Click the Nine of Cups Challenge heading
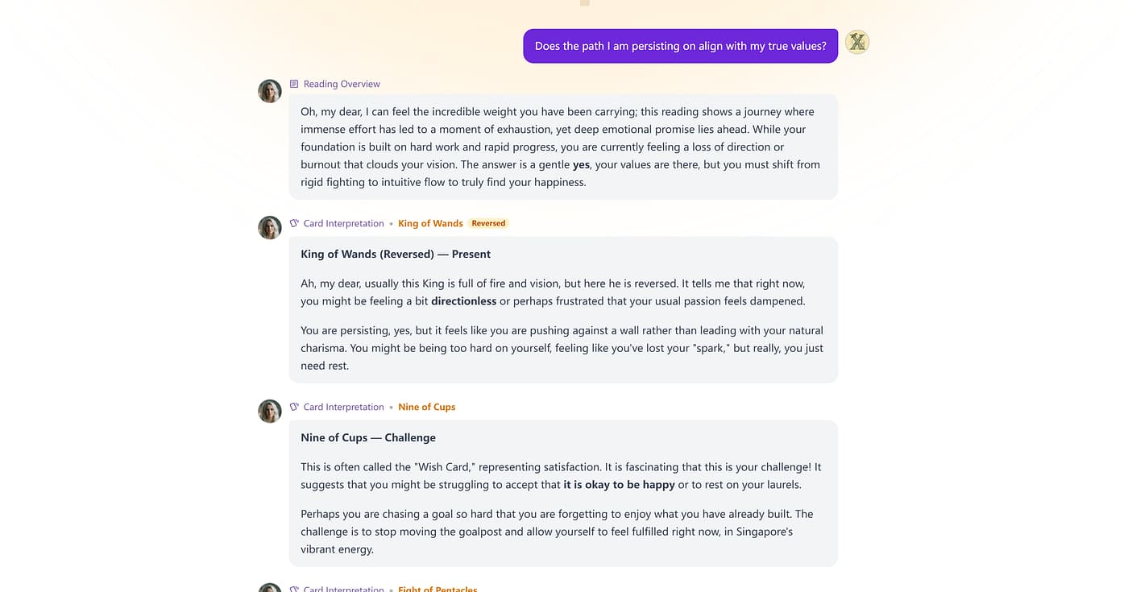1128x592 pixels. [368, 437]
